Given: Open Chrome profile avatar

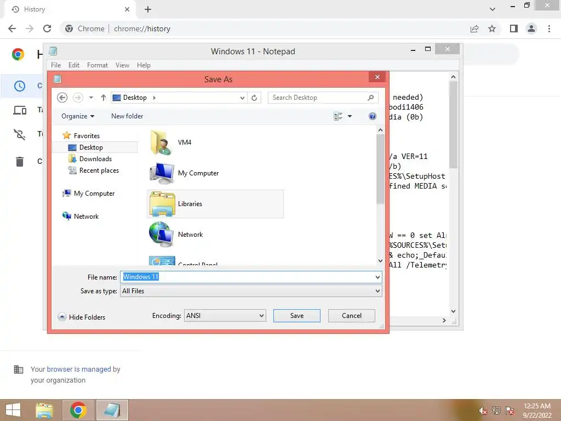Looking at the screenshot, I should click(x=531, y=29).
